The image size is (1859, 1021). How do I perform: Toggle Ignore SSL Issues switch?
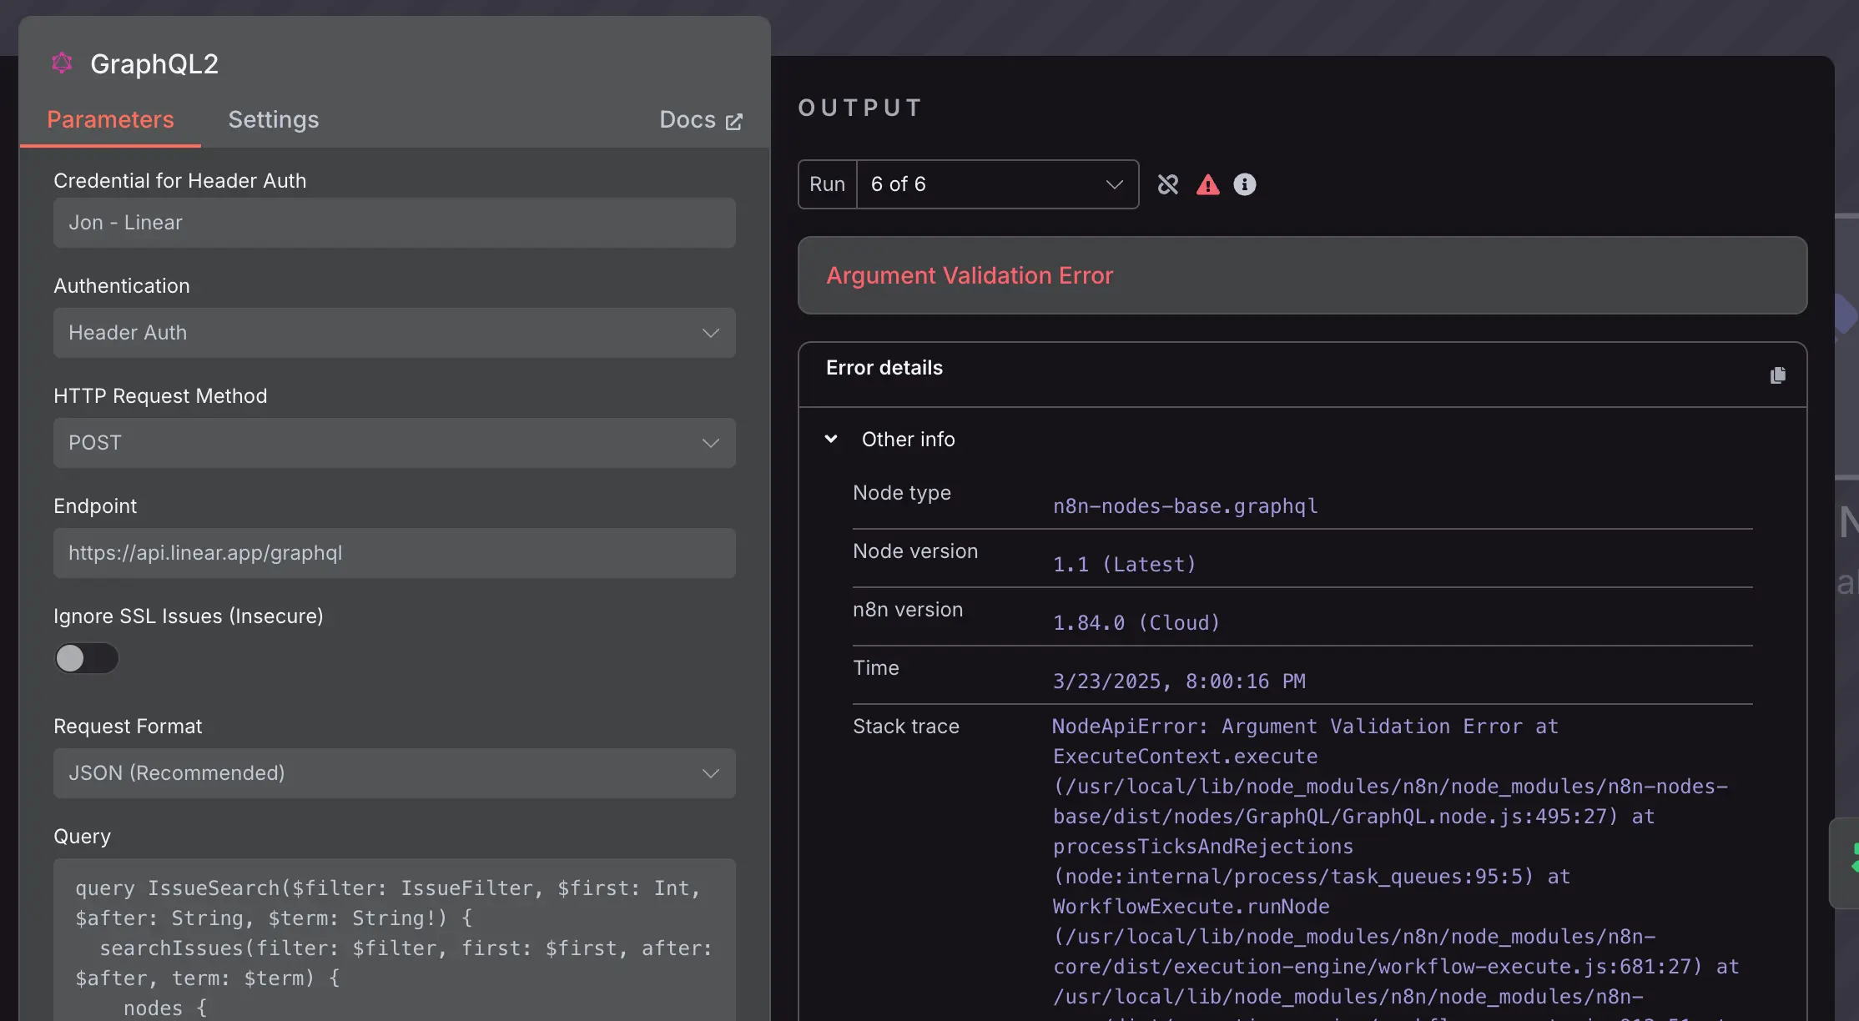86,658
